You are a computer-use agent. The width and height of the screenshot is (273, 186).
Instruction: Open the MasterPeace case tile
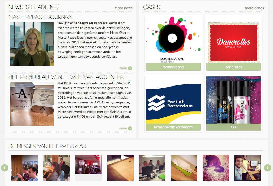click(173, 43)
